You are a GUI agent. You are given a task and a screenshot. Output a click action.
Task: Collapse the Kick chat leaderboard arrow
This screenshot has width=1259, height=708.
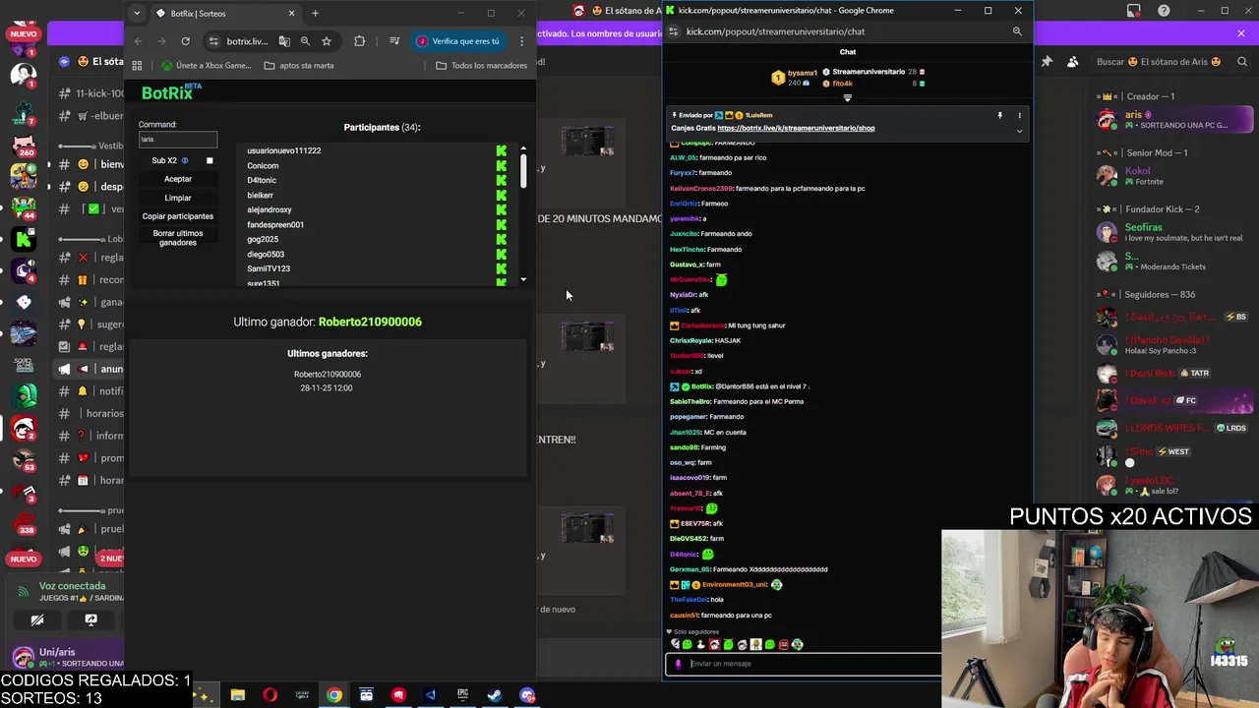847,97
